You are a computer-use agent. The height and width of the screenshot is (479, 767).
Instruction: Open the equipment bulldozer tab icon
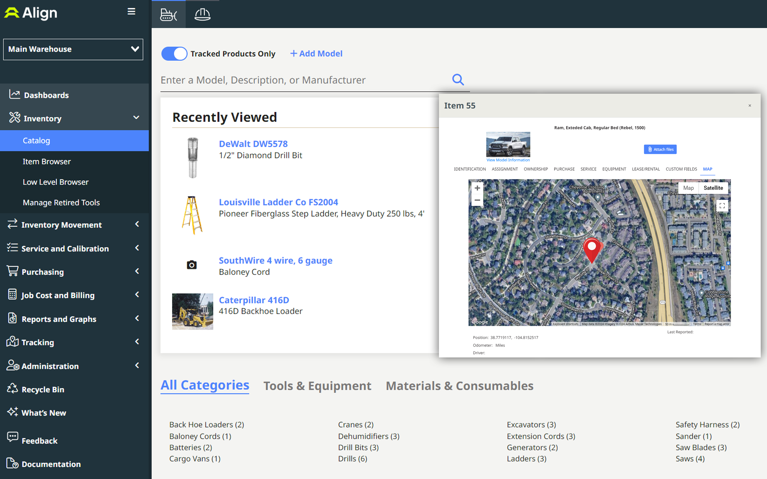[168, 15]
